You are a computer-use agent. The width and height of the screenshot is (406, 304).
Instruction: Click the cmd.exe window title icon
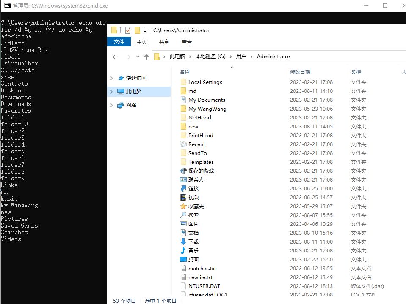point(8,5)
